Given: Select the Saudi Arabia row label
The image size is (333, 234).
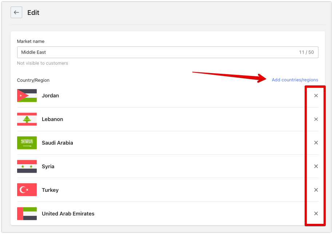Looking at the screenshot, I should tap(58, 143).
